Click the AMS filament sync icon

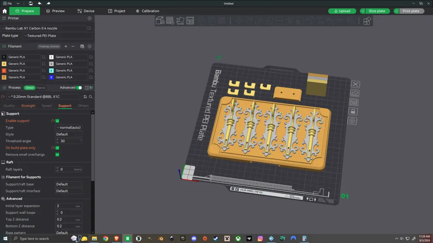(82, 46)
